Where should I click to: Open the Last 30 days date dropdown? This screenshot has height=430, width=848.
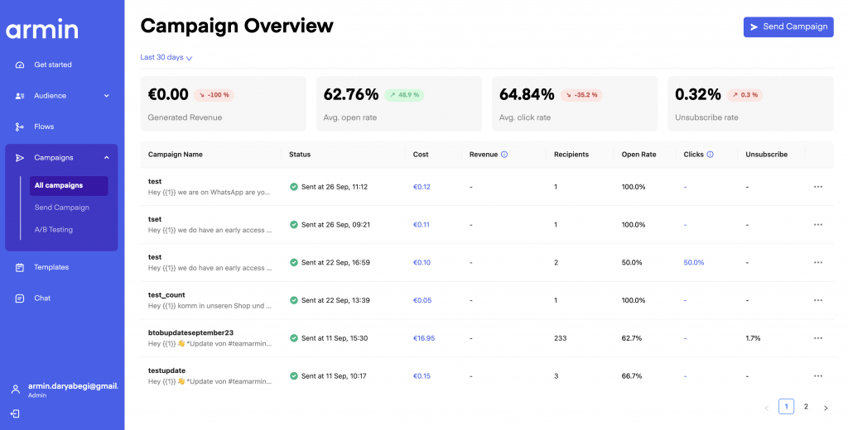[166, 58]
